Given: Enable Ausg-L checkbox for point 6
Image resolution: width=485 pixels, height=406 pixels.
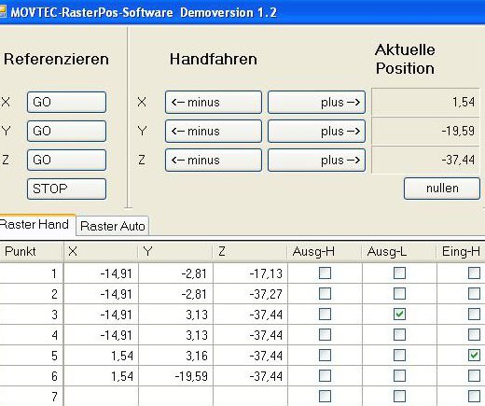Looking at the screenshot, I should click(x=399, y=376).
